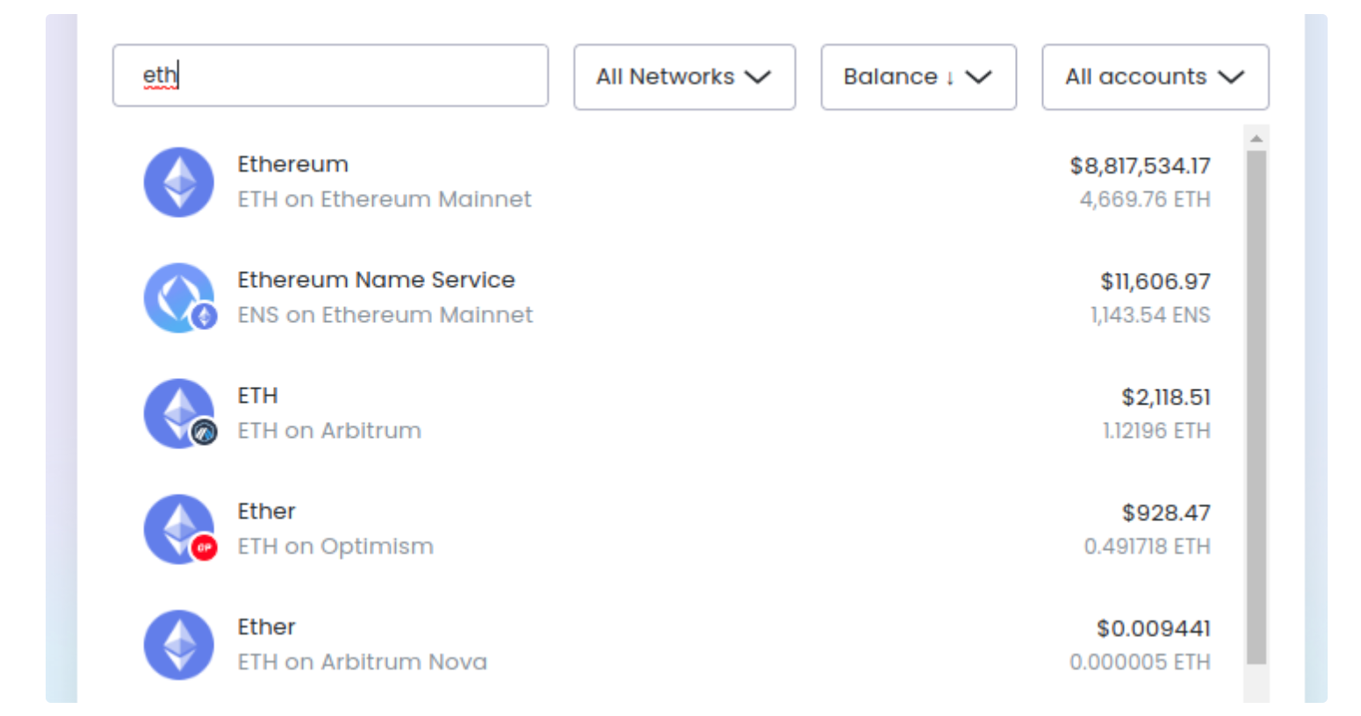This screenshot has height=716, width=1361.
Task: Click the token list scrollbar thumb
Action: (1257, 404)
